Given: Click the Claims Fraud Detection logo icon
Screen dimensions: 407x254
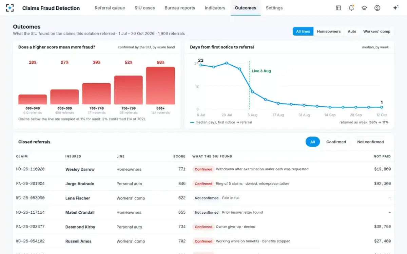Looking at the screenshot, I should tap(10, 8).
